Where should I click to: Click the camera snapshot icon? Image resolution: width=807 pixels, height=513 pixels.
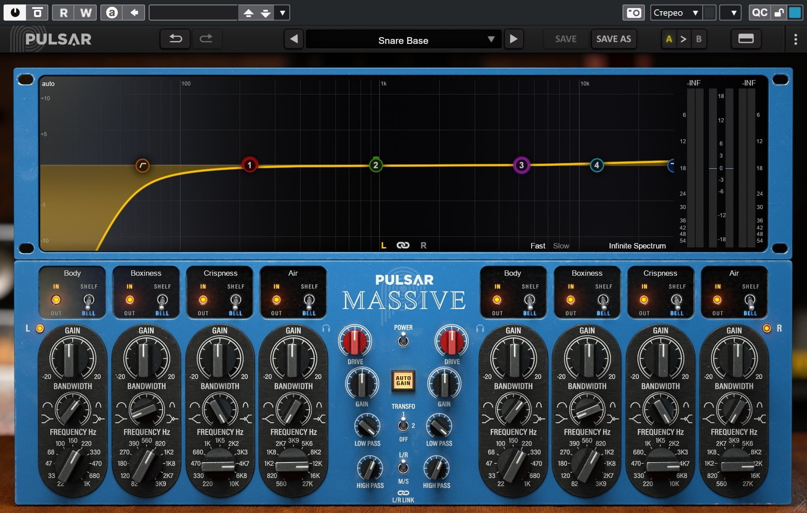tap(633, 13)
